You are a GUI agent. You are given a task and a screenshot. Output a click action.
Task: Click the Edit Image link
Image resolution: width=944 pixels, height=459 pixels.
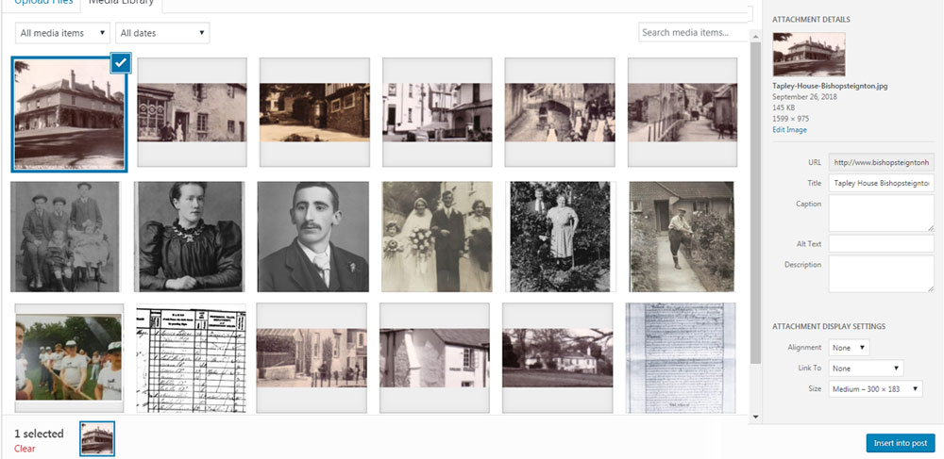point(789,130)
